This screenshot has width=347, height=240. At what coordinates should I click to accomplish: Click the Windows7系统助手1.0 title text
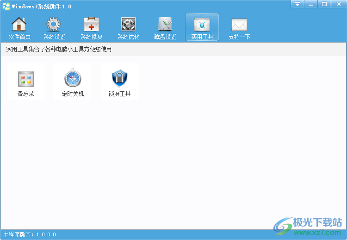coord(42,6)
